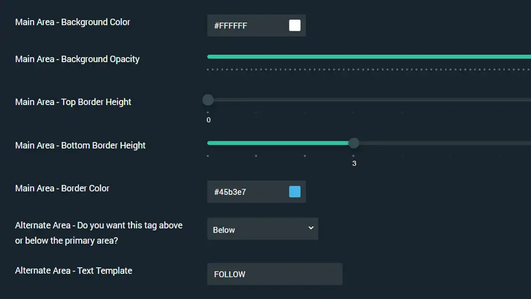
Task: Select the Main Area - Border Color label
Action: click(x=62, y=189)
